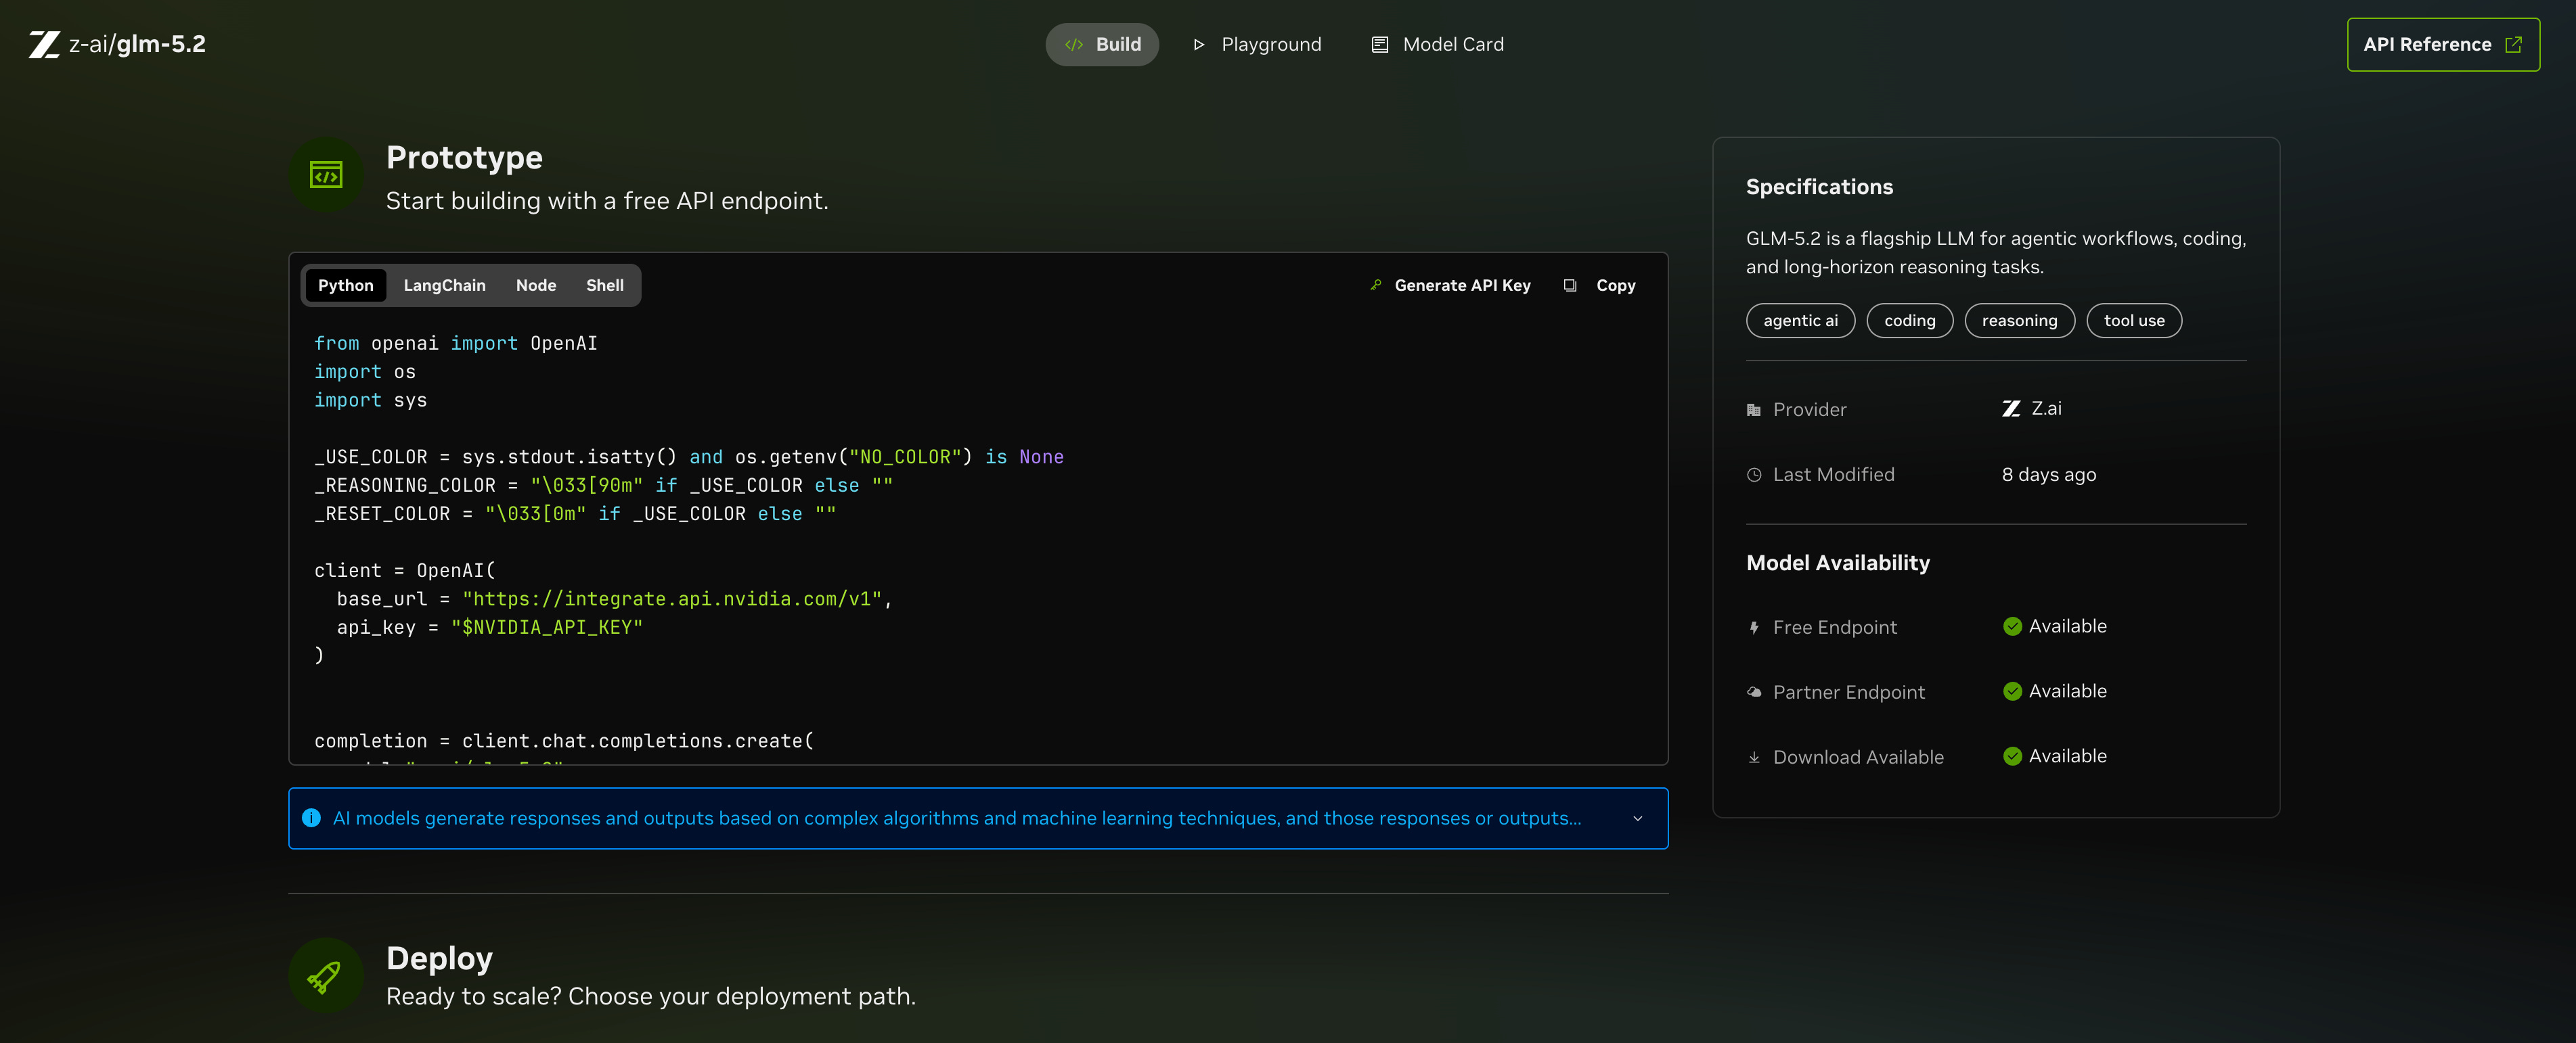Click the Free Endpoint green check icon

tap(2012, 626)
